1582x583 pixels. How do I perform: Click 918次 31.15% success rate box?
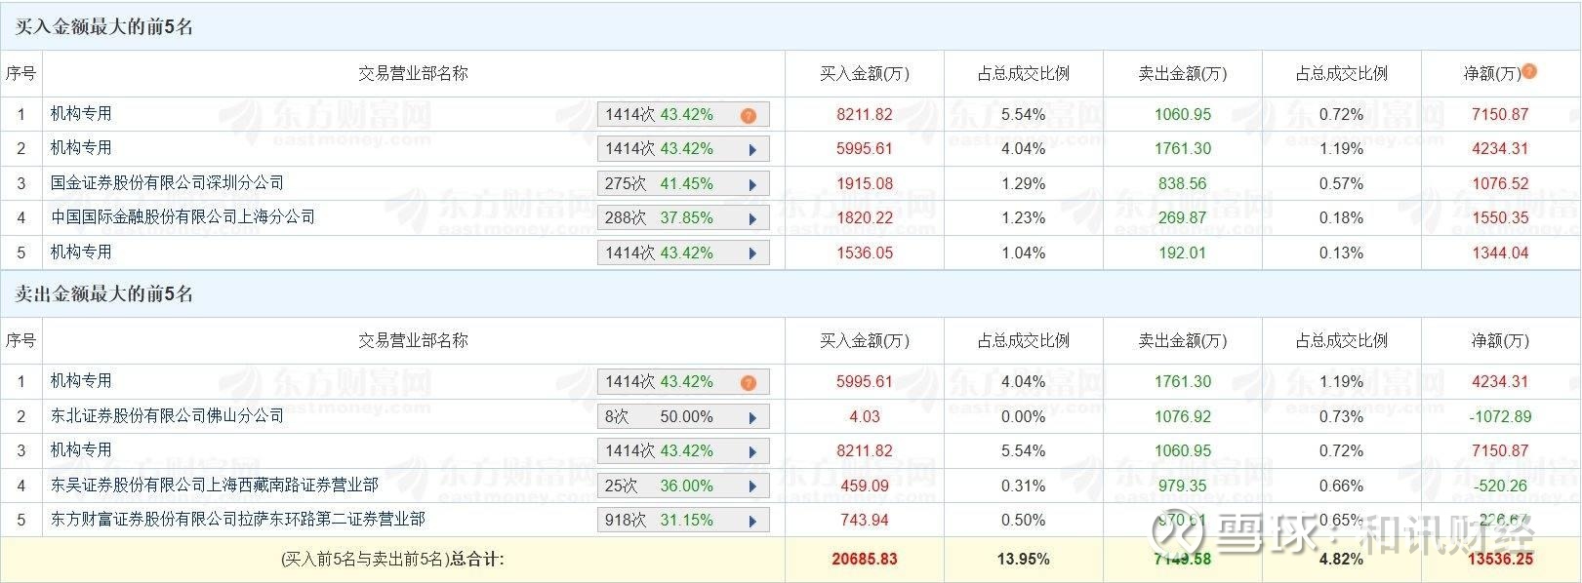click(x=683, y=520)
